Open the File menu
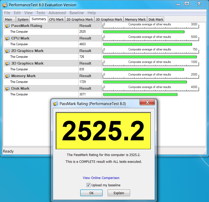The image size is (209, 202). (x=7, y=13)
